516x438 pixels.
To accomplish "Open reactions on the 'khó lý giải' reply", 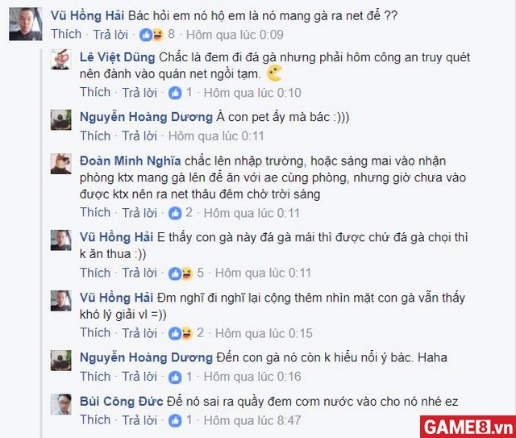I will [x=181, y=333].
